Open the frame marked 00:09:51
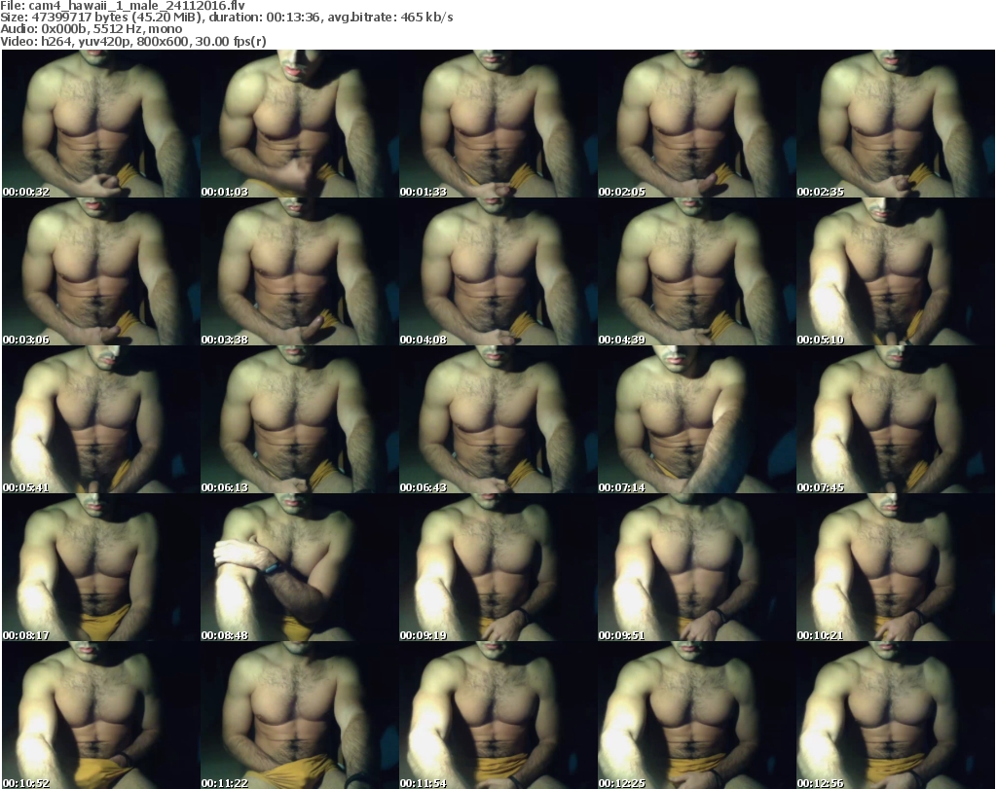 [x=696, y=568]
